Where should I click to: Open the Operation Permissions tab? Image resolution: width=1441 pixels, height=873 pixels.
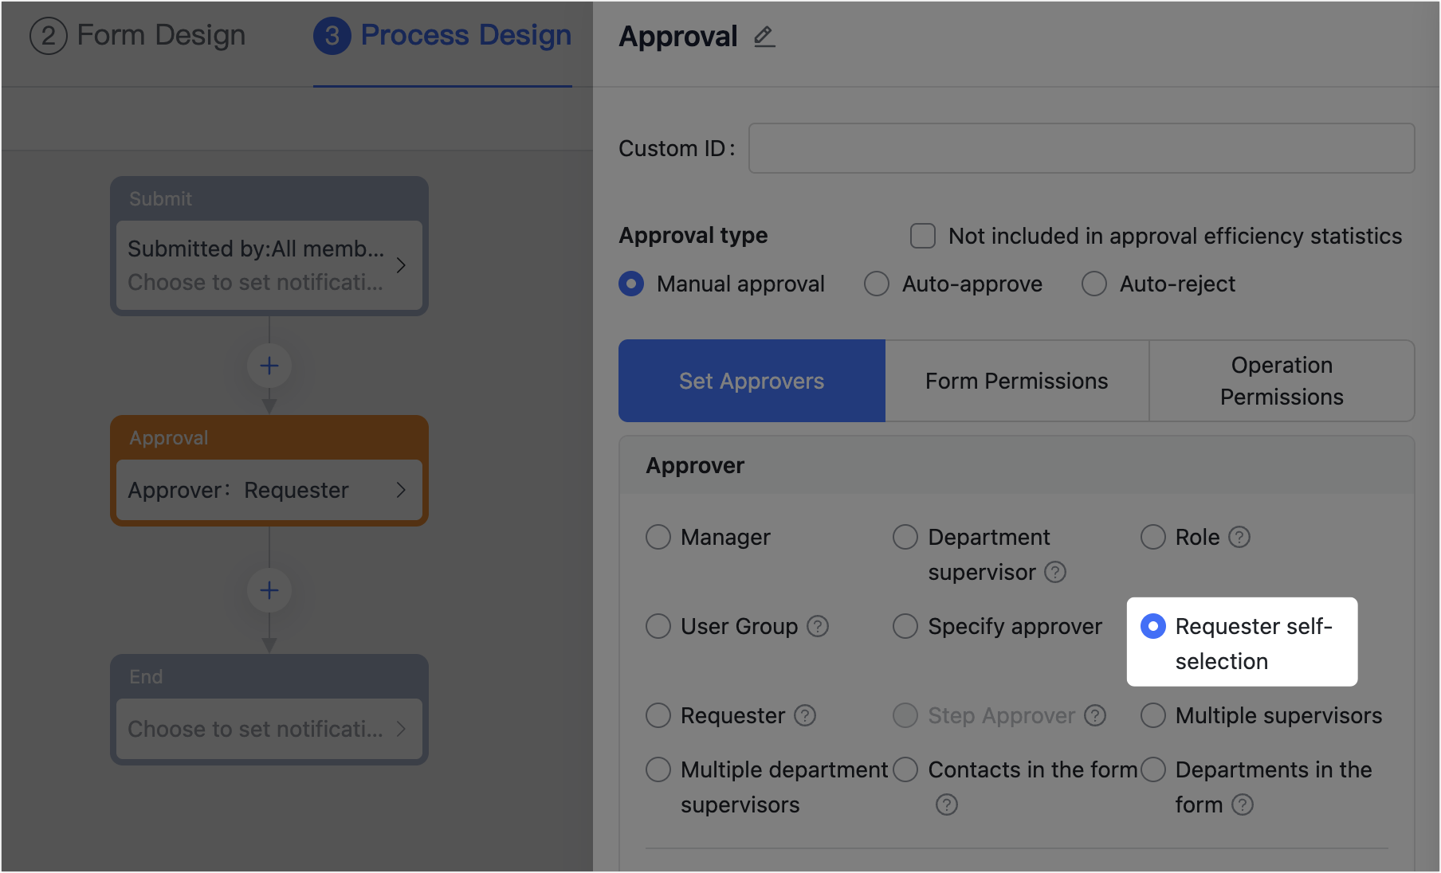coord(1282,382)
